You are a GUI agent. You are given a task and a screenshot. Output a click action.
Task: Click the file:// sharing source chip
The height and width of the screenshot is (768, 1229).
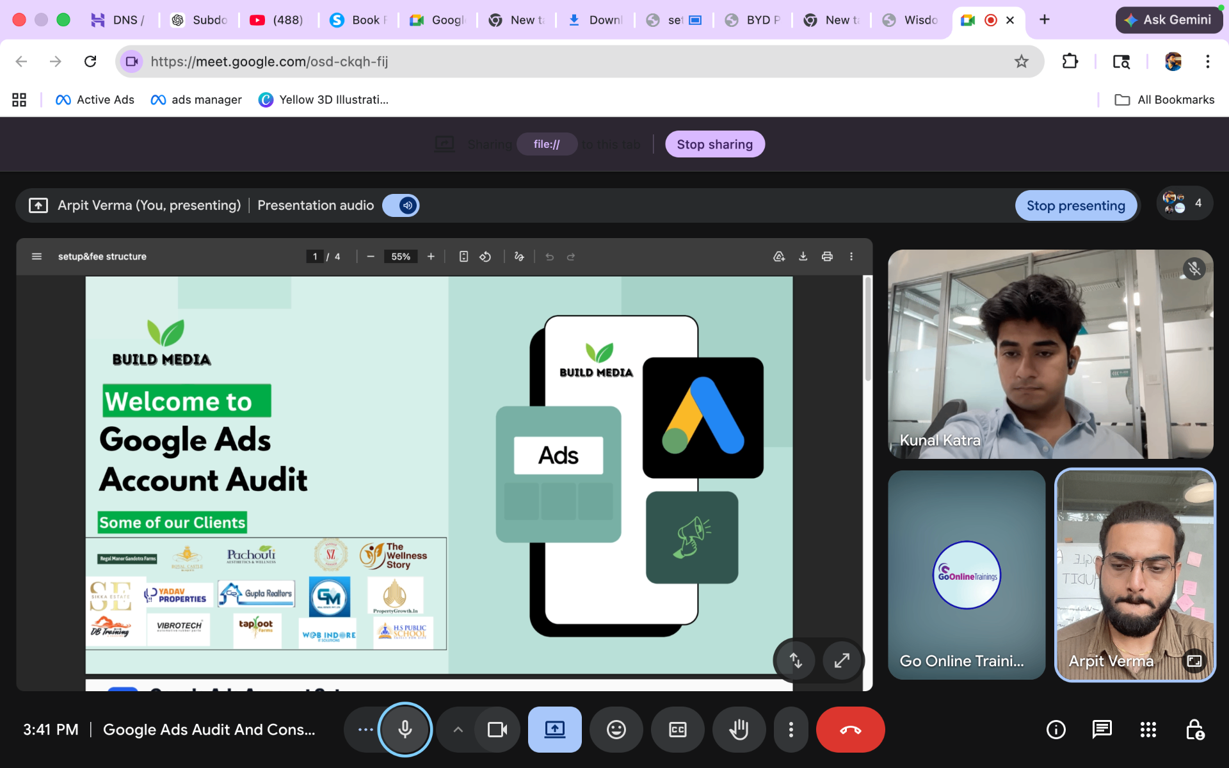547,145
